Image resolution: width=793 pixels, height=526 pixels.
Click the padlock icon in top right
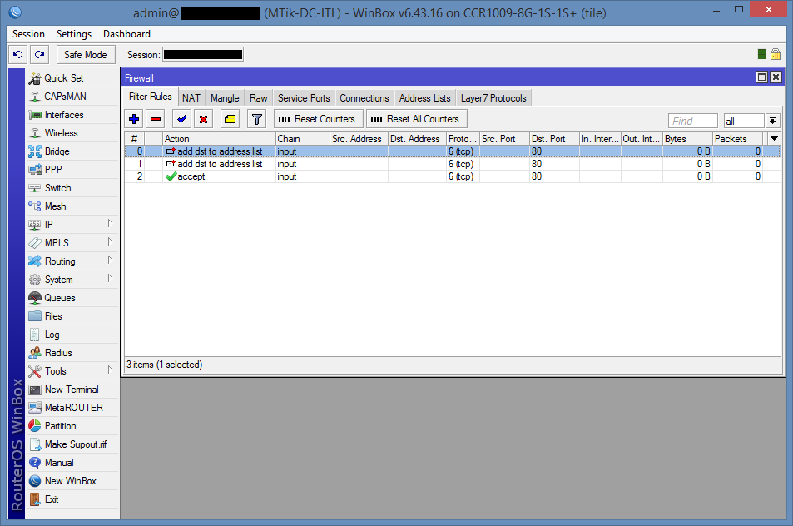(776, 54)
